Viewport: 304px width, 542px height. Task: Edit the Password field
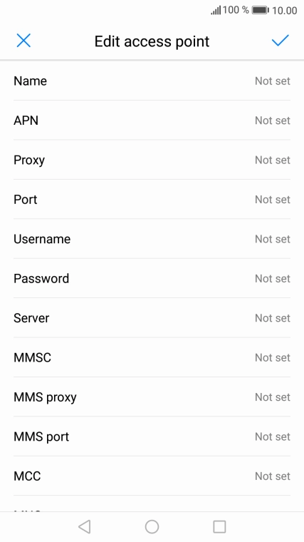point(152,278)
